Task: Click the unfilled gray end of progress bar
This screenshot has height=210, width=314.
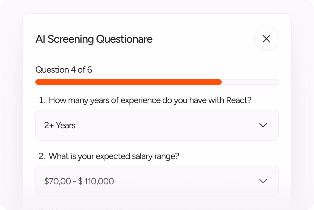Action: pyautogui.click(x=250, y=82)
